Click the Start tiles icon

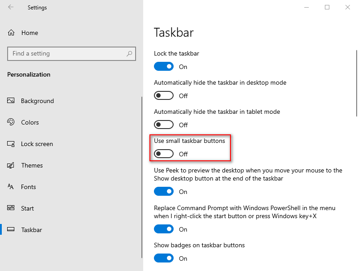click(x=11, y=208)
